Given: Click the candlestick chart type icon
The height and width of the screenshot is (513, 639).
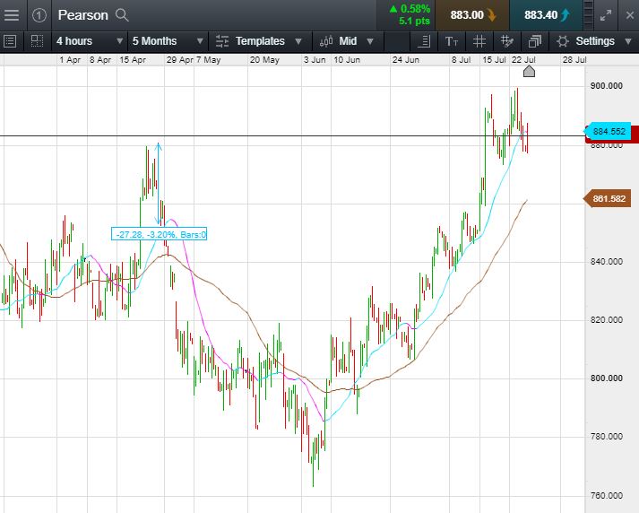Looking at the screenshot, I should (x=326, y=41).
